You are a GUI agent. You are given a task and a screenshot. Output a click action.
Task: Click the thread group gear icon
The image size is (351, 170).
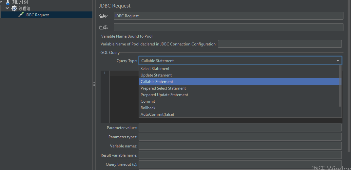pos(14,8)
